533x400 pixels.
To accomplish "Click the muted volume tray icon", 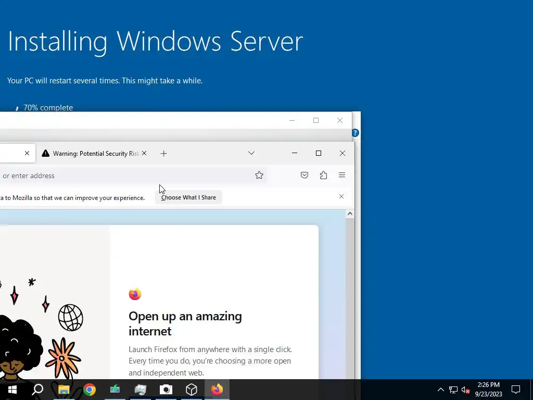I will 465,390.
